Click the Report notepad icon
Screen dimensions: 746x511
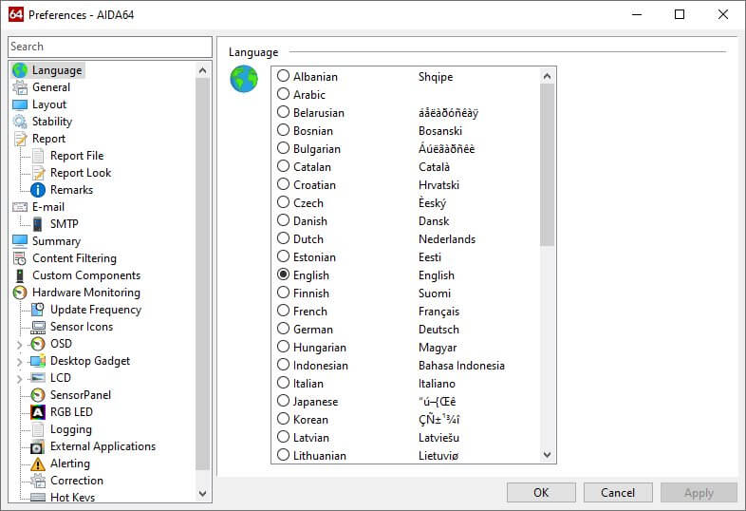coord(20,139)
